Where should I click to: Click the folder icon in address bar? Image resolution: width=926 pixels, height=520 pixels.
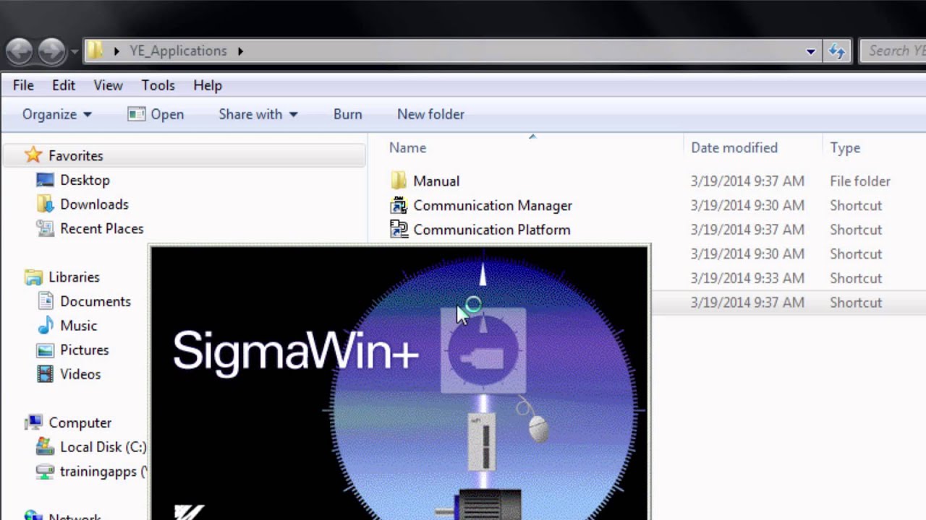coord(95,51)
